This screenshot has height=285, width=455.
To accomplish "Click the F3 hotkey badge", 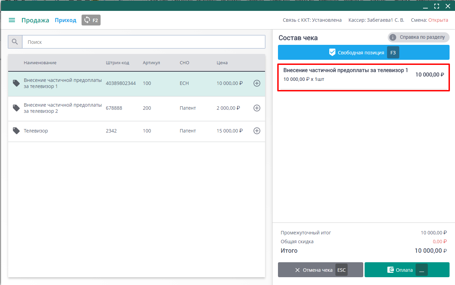I will coord(393,53).
